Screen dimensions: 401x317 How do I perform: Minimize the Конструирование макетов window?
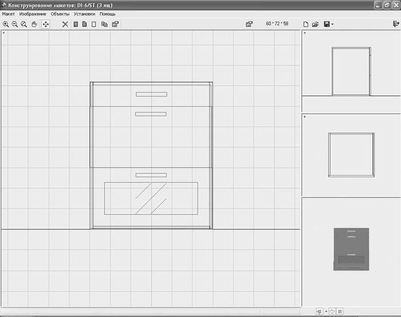378,5
